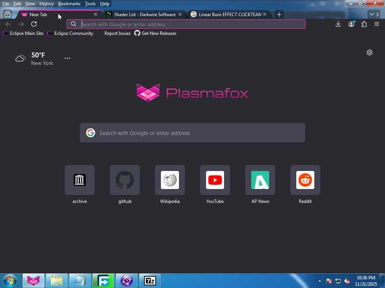The image size is (385, 288).
Task: Click the search magnifier in address bar
Action: click(73, 24)
